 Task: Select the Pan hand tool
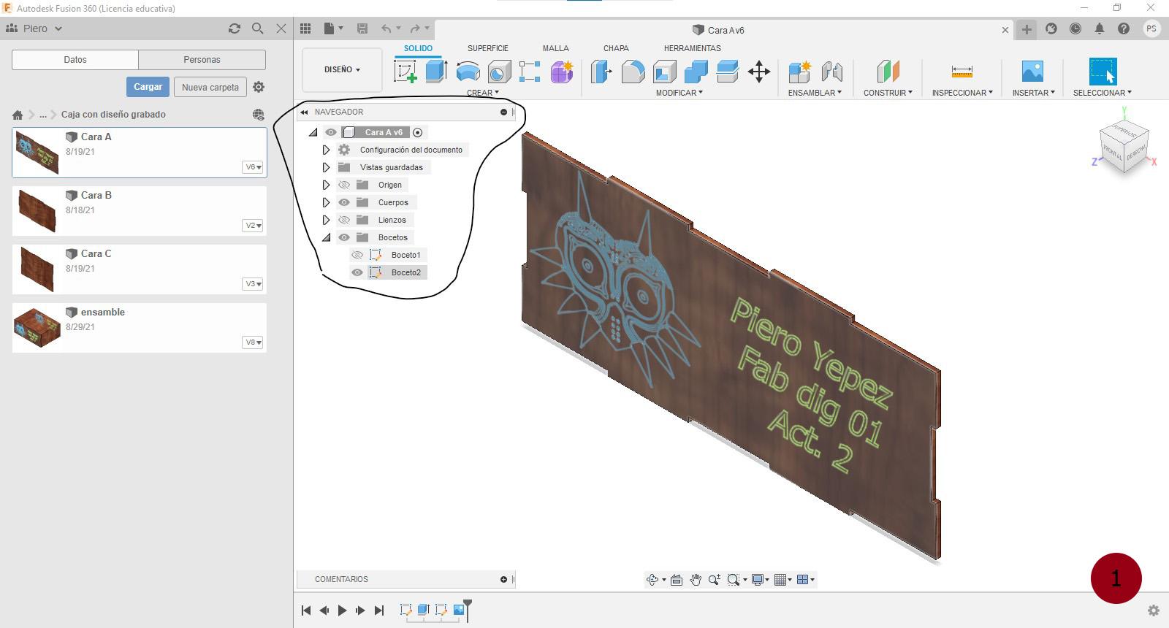coord(696,580)
